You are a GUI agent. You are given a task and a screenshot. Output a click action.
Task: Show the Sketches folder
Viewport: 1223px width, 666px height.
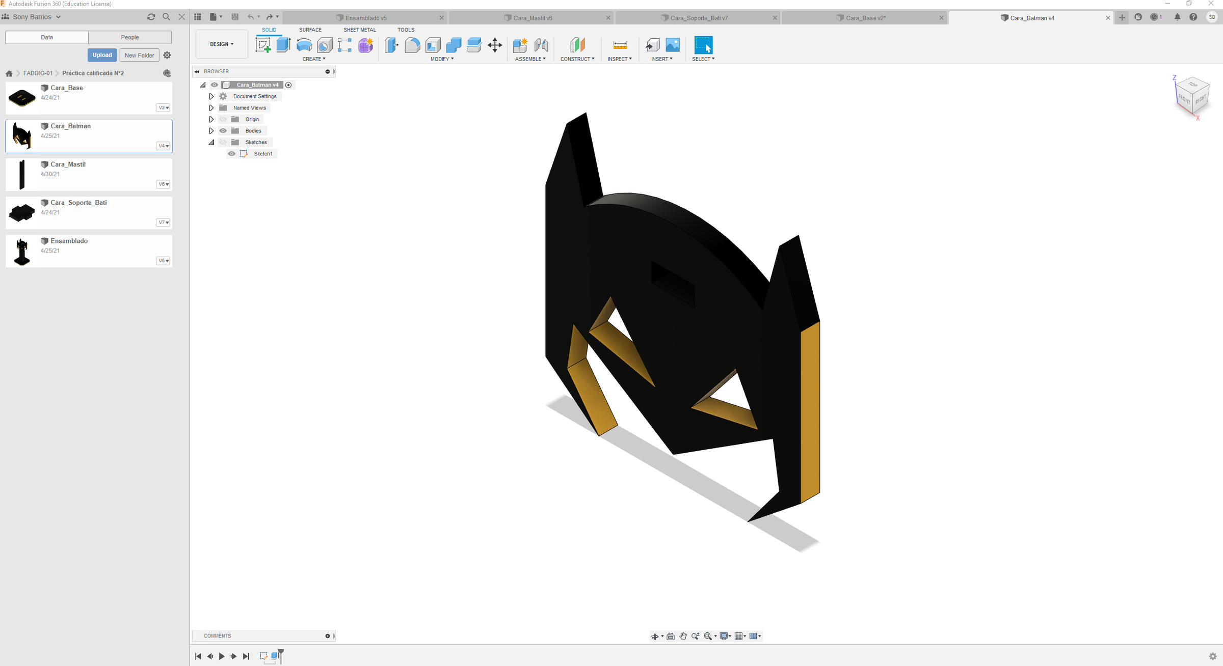[x=223, y=142]
